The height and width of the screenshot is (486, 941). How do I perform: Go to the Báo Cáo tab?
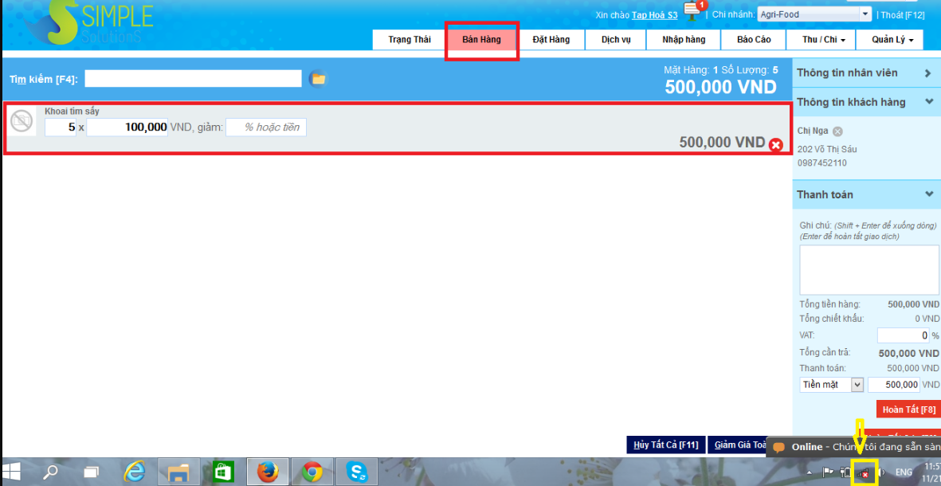(x=754, y=40)
